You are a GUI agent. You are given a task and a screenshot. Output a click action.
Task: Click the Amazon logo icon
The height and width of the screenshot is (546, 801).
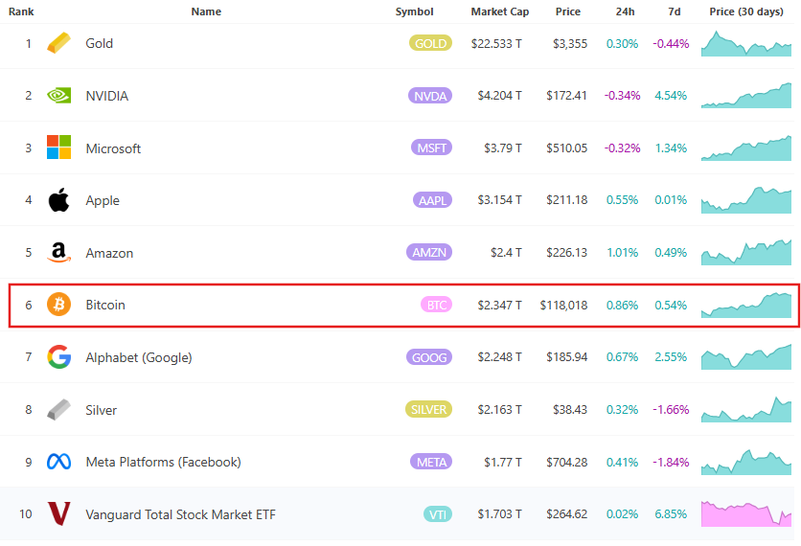coord(58,252)
